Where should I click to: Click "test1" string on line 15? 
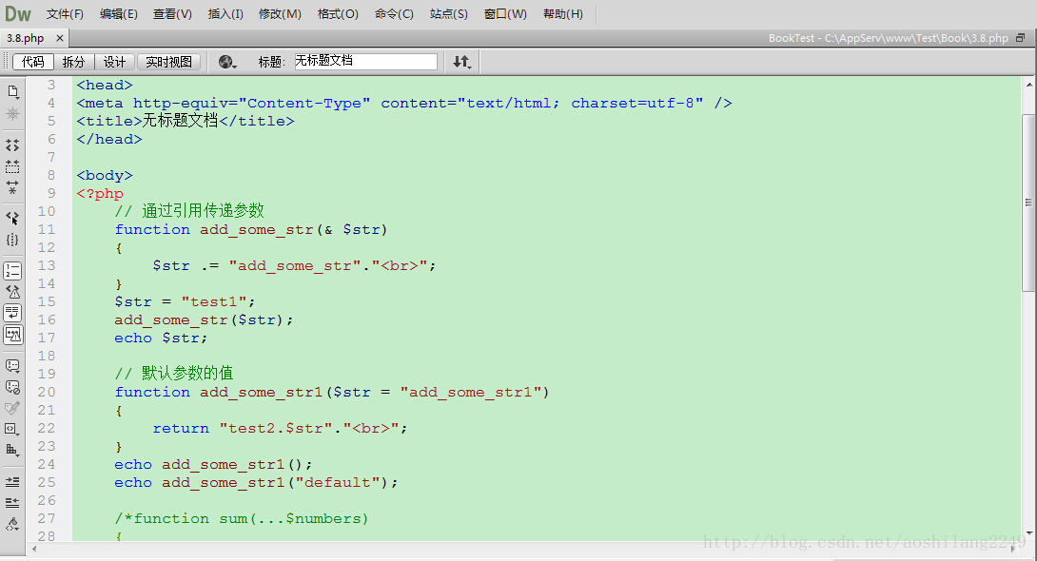(214, 302)
